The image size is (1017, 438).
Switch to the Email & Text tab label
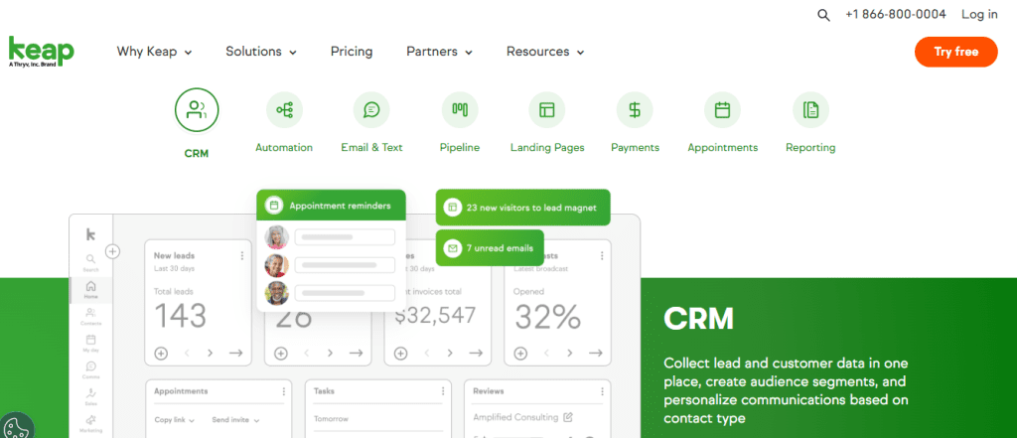pos(371,147)
